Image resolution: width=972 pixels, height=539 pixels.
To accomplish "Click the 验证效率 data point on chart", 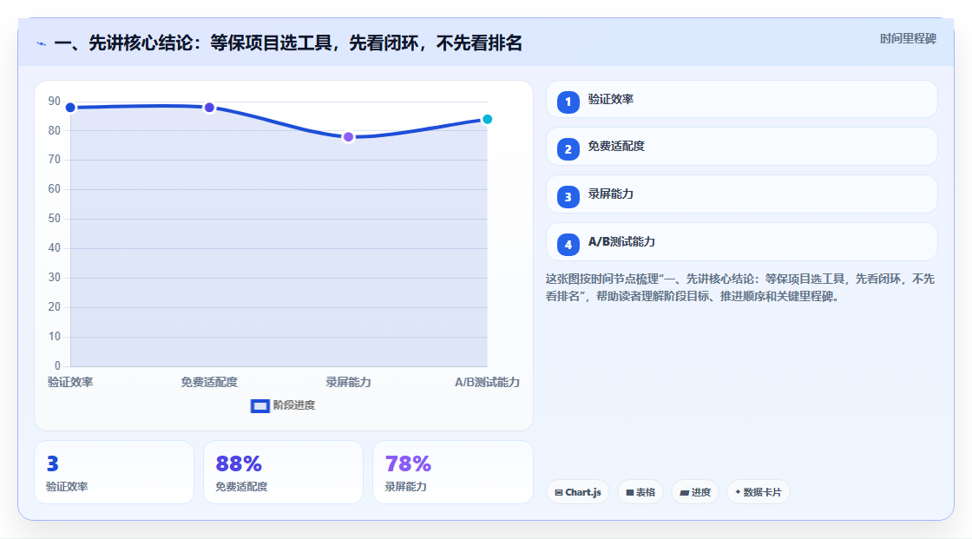I will pos(70,108).
